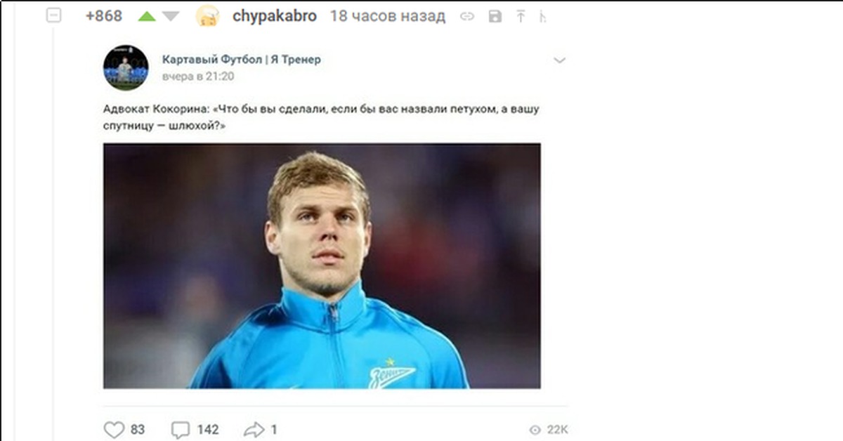Share the post with the arrow icon

[254, 429]
